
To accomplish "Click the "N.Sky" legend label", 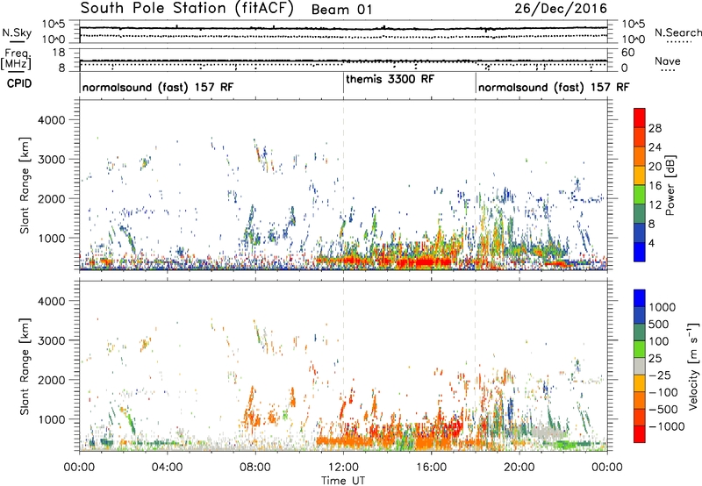I will pos(17,32).
